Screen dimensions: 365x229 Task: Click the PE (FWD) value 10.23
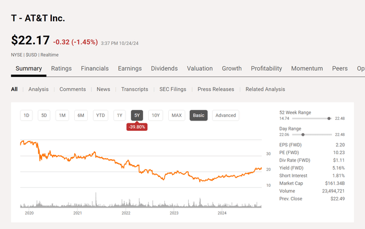(339, 152)
